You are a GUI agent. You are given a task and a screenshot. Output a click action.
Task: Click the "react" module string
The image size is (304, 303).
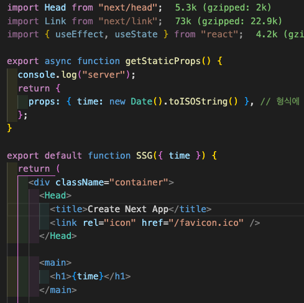click(219, 34)
